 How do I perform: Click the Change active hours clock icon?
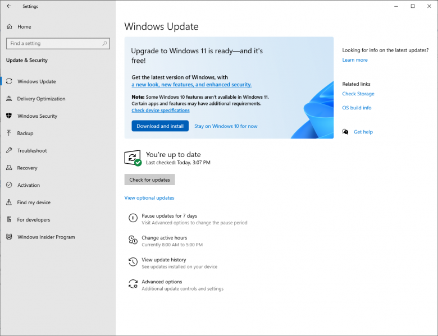pos(133,241)
